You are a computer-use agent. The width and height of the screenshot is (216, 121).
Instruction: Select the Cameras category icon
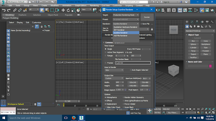(x=198, y=27)
